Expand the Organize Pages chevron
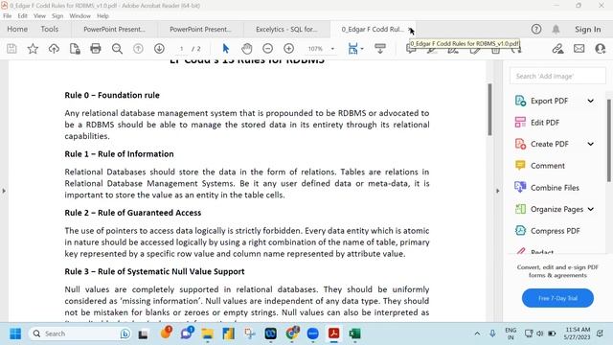Image resolution: width=613 pixels, height=345 pixels. [x=591, y=209]
